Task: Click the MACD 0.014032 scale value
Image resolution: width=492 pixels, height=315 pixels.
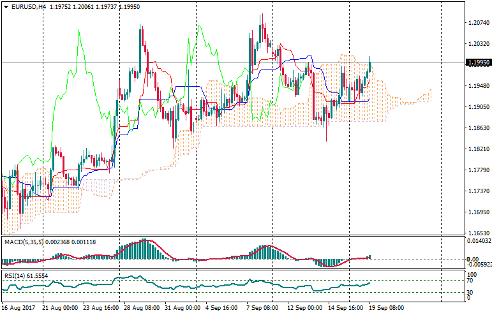Action: (x=479, y=241)
